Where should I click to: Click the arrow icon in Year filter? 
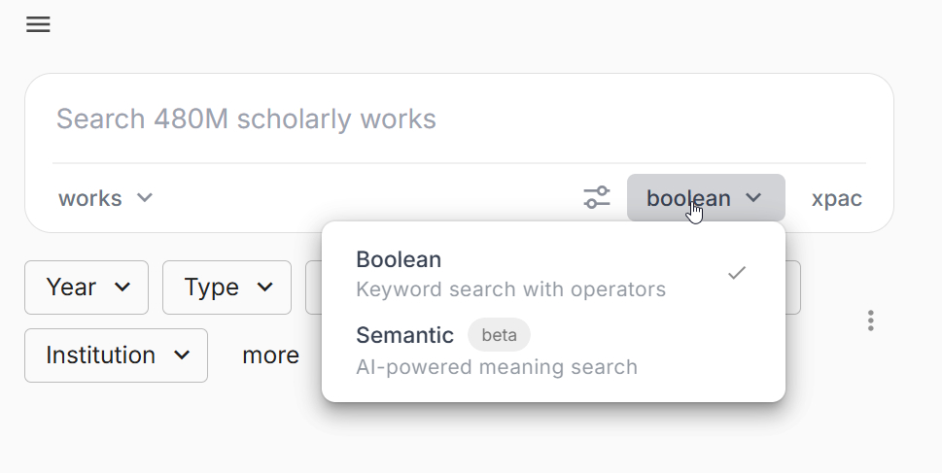tap(122, 287)
